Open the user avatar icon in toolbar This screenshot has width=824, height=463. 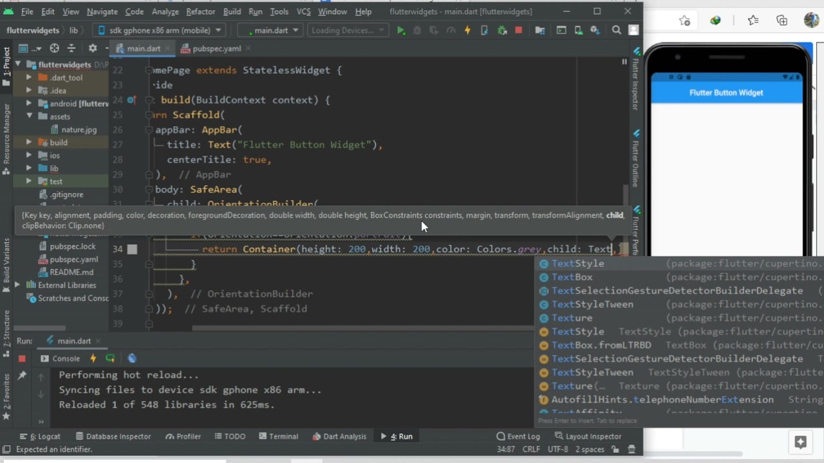[x=633, y=30]
